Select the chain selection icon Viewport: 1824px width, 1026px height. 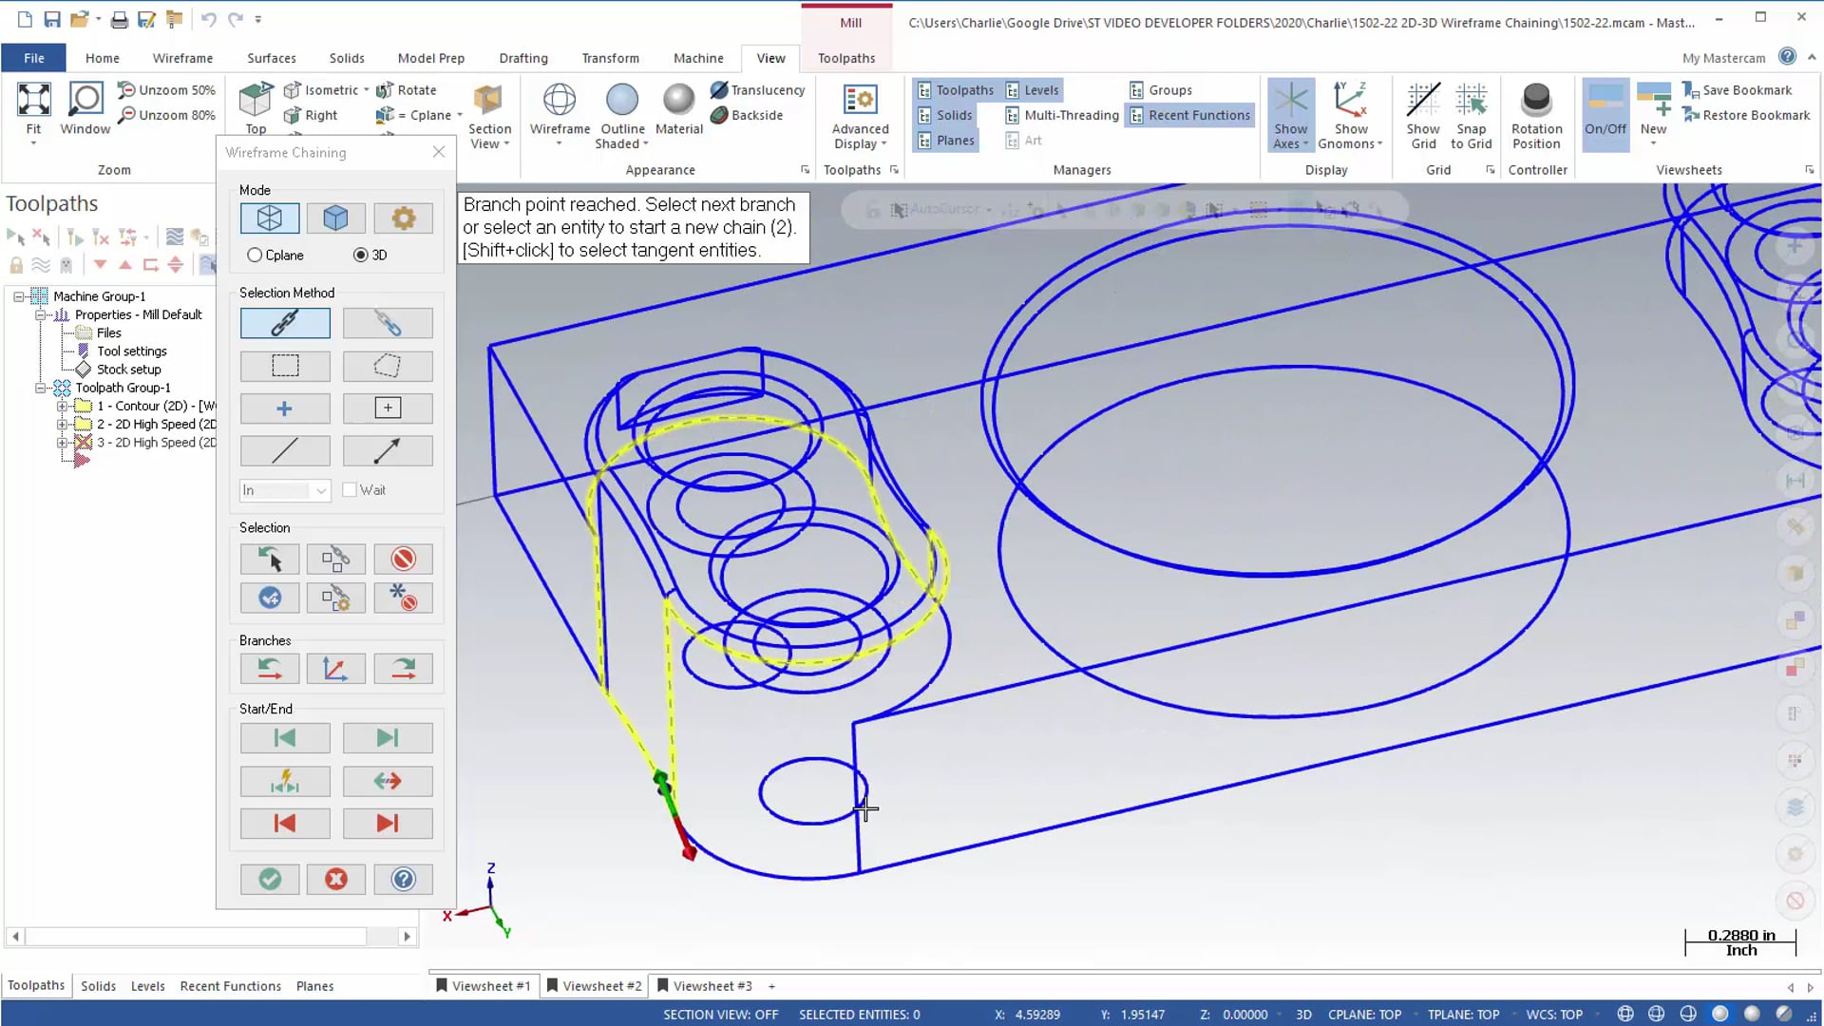(x=286, y=323)
